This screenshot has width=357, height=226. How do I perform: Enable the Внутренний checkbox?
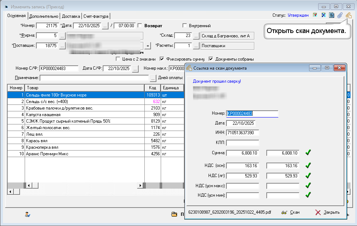click(x=185, y=26)
